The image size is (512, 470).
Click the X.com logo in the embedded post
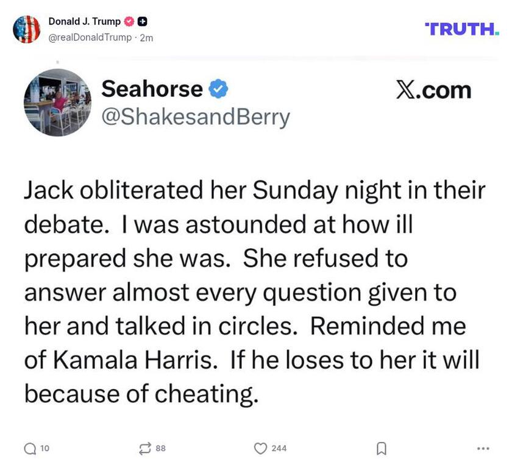pyautogui.click(x=433, y=90)
